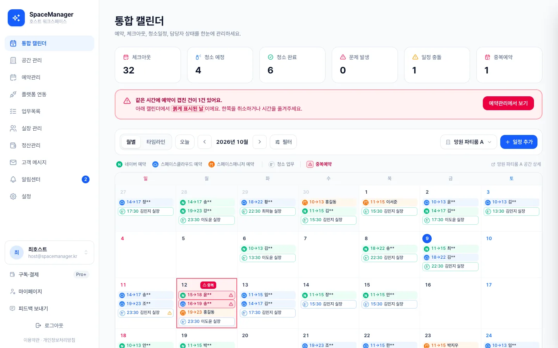Switch to 월별 view tab
The image size is (558, 348).
pyautogui.click(x=131, y=142)
